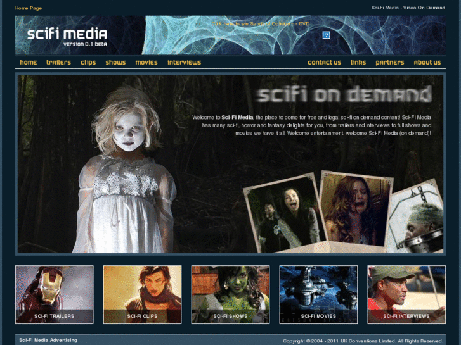
Task: Open the shows menu item
Action: tap(115, 62)
